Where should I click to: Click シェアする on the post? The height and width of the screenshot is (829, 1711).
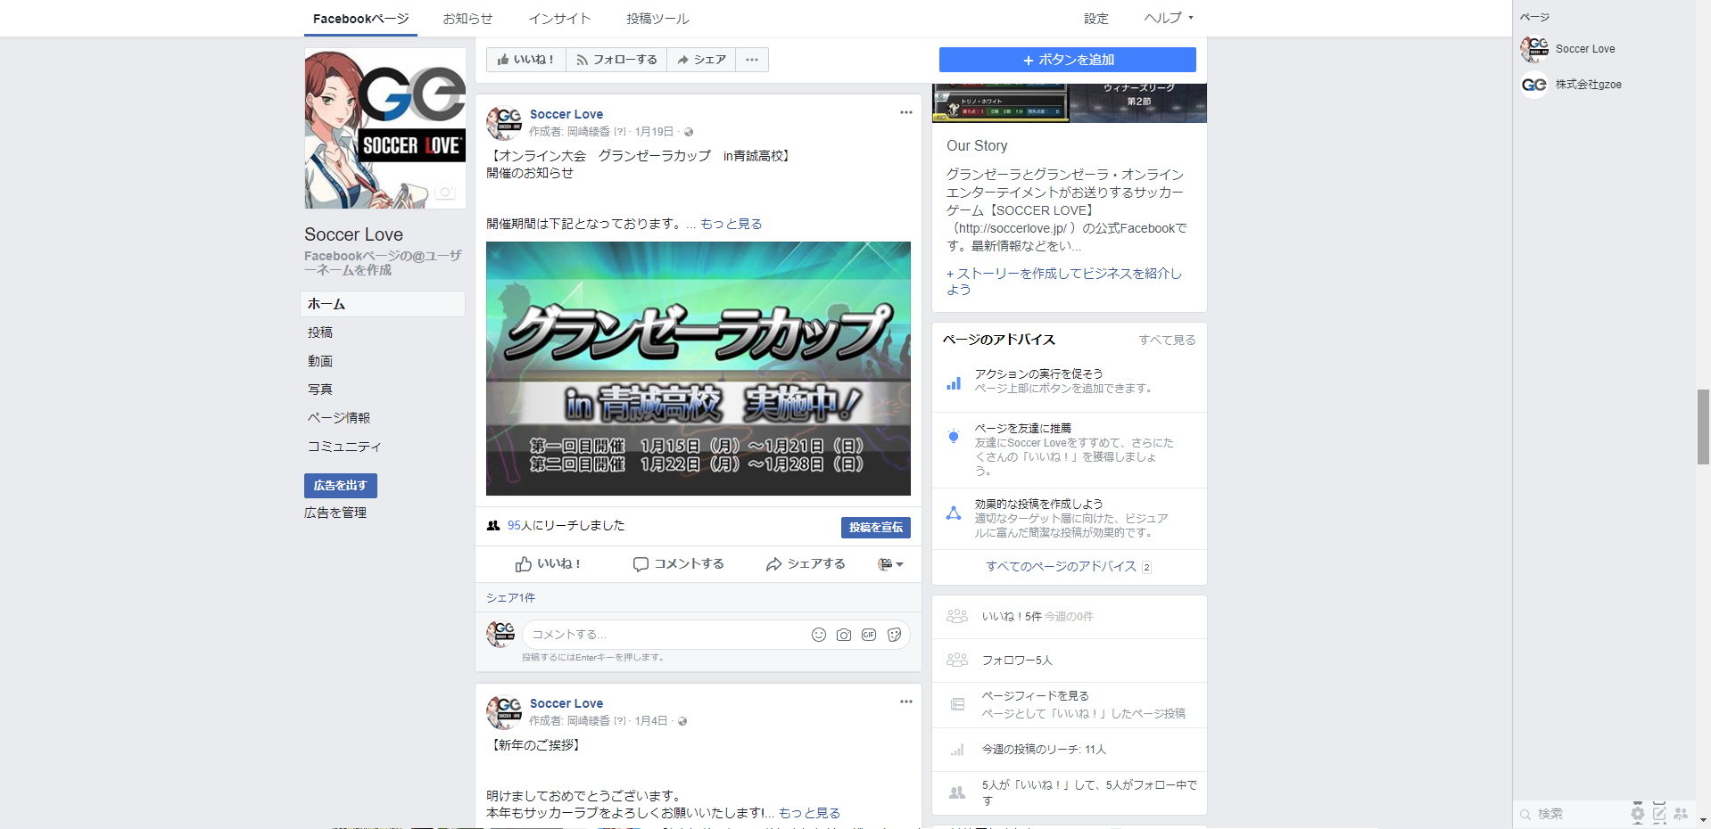(806, 564)
